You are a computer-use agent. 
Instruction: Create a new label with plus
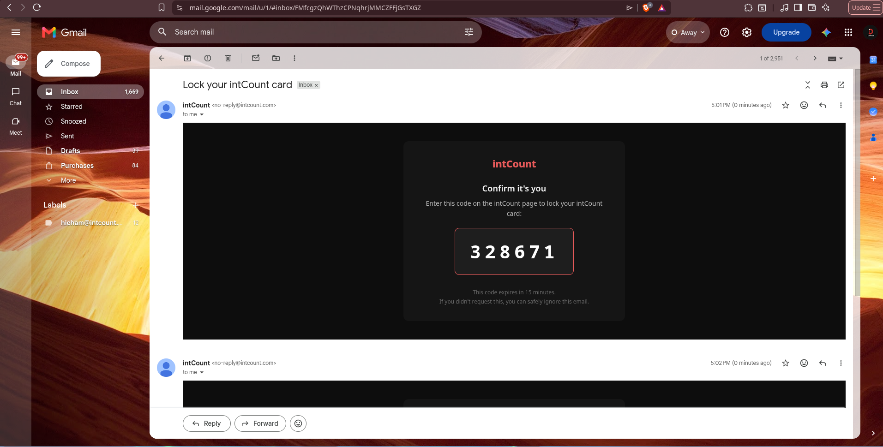[x=136, y=205]
